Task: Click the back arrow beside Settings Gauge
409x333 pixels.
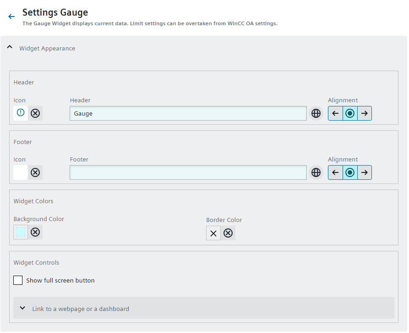Action: point(11,17)
